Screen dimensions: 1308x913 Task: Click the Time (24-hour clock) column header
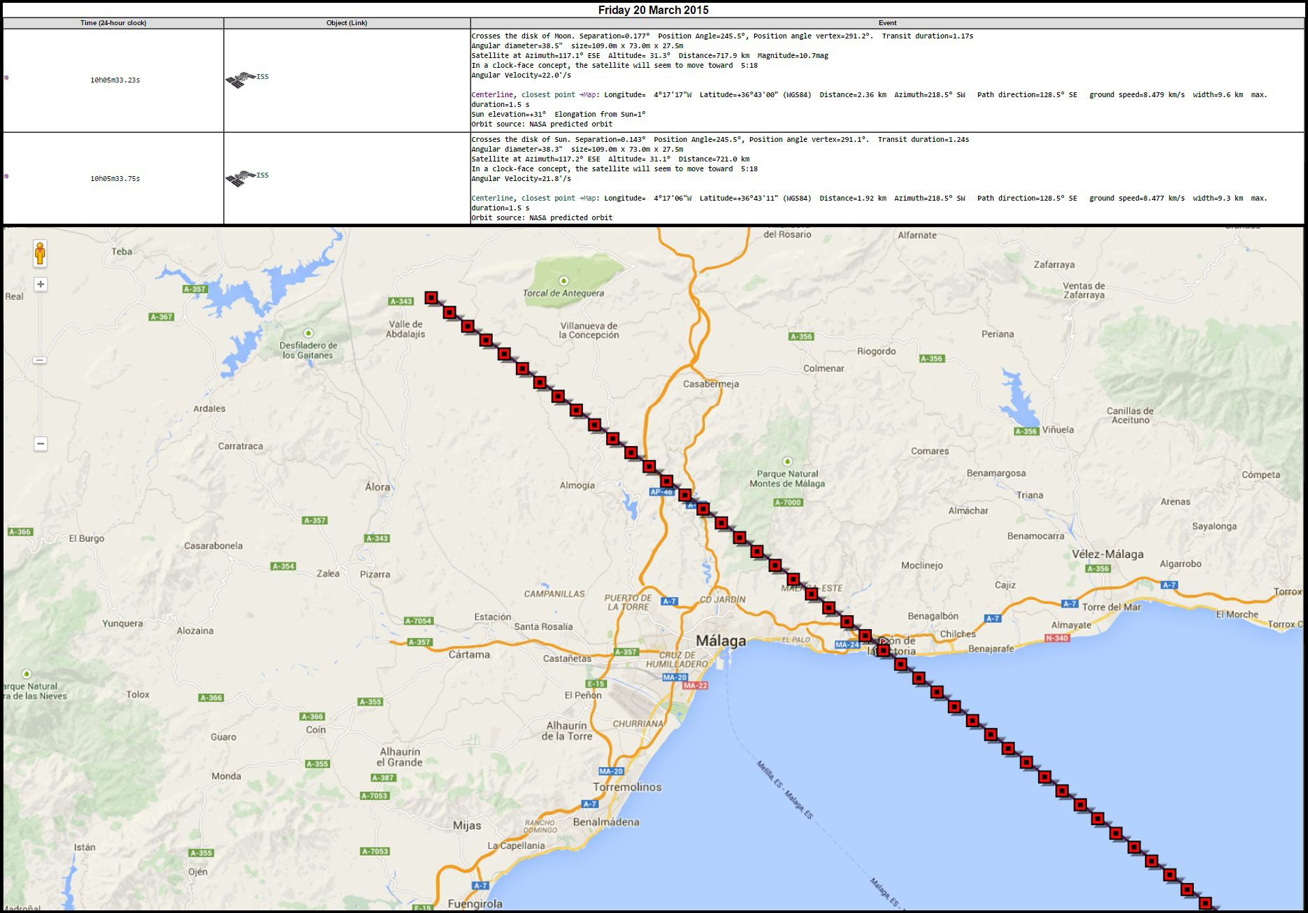(113, 23)
